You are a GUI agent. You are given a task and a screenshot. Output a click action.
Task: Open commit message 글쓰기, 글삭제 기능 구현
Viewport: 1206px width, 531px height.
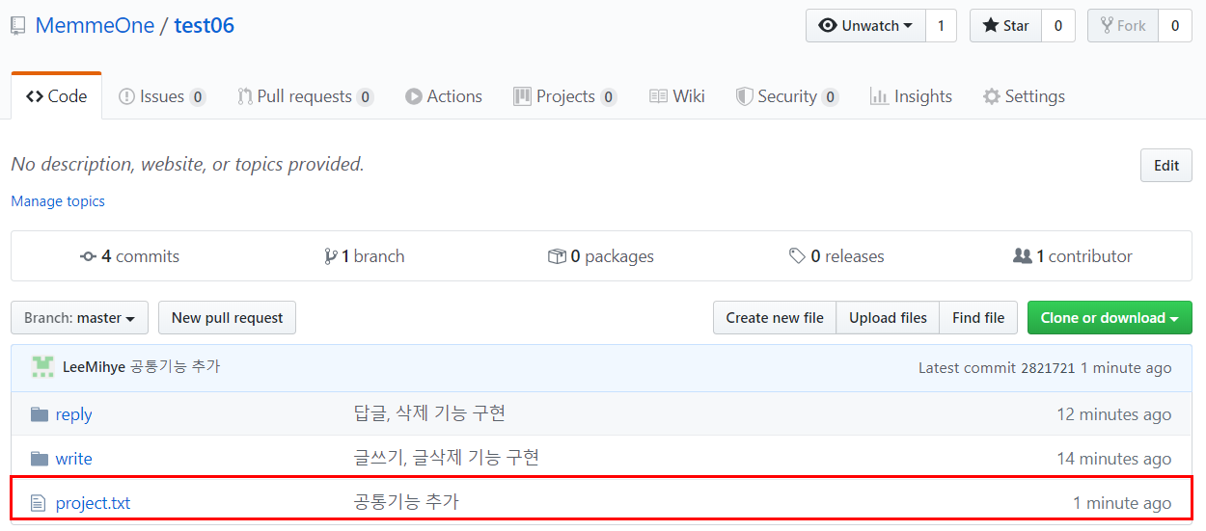pos(446,458)
